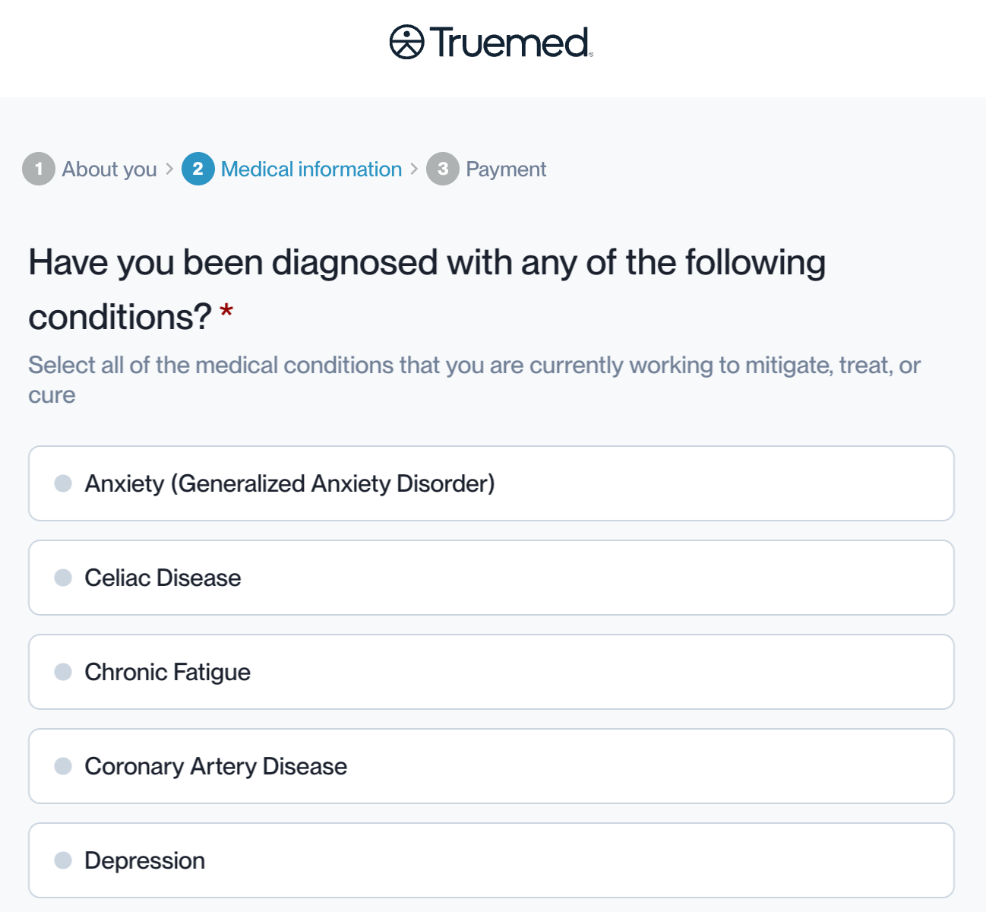Tick the Celiac Disease selection dot
986x912 pixels.
(x=63, y=578)
